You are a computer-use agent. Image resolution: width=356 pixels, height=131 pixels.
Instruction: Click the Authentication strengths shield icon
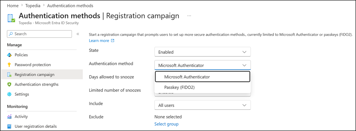(9, 85)
